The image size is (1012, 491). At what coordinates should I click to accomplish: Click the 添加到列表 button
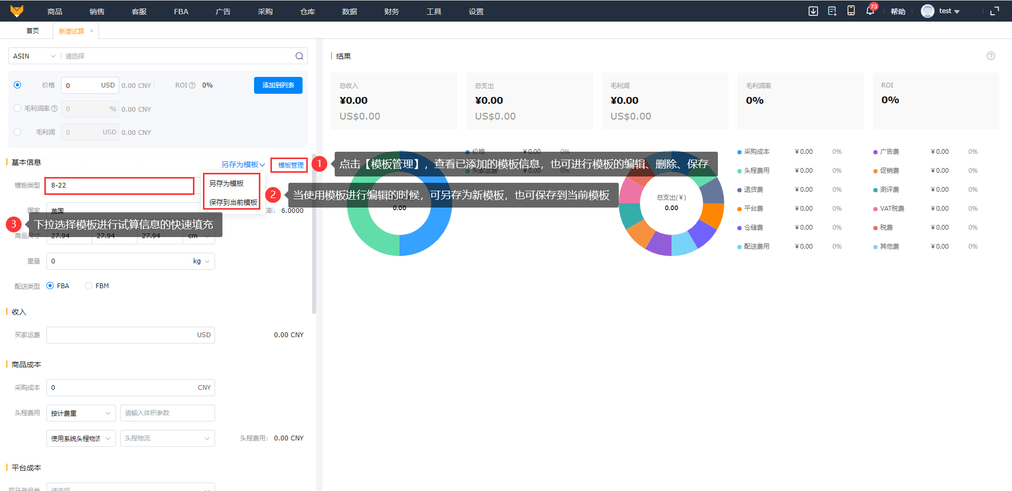278,85
